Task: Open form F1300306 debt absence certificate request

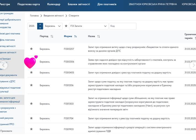Action: point(69,62)
